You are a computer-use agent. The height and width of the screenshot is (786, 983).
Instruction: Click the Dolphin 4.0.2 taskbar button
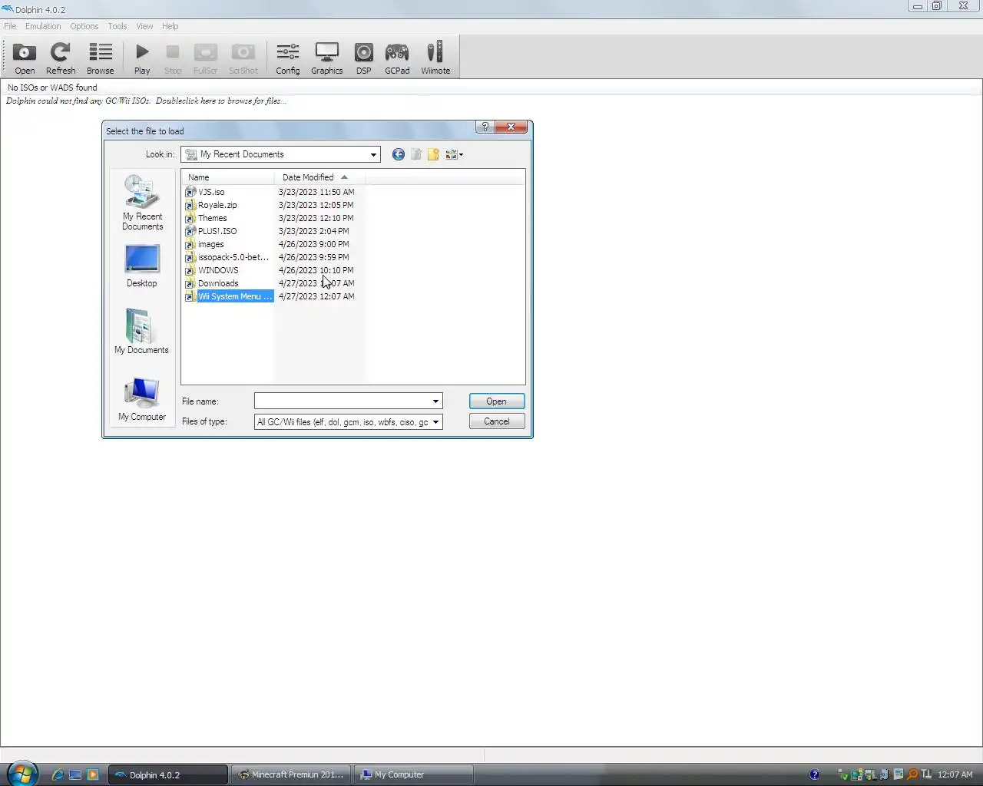click(168, 774)
